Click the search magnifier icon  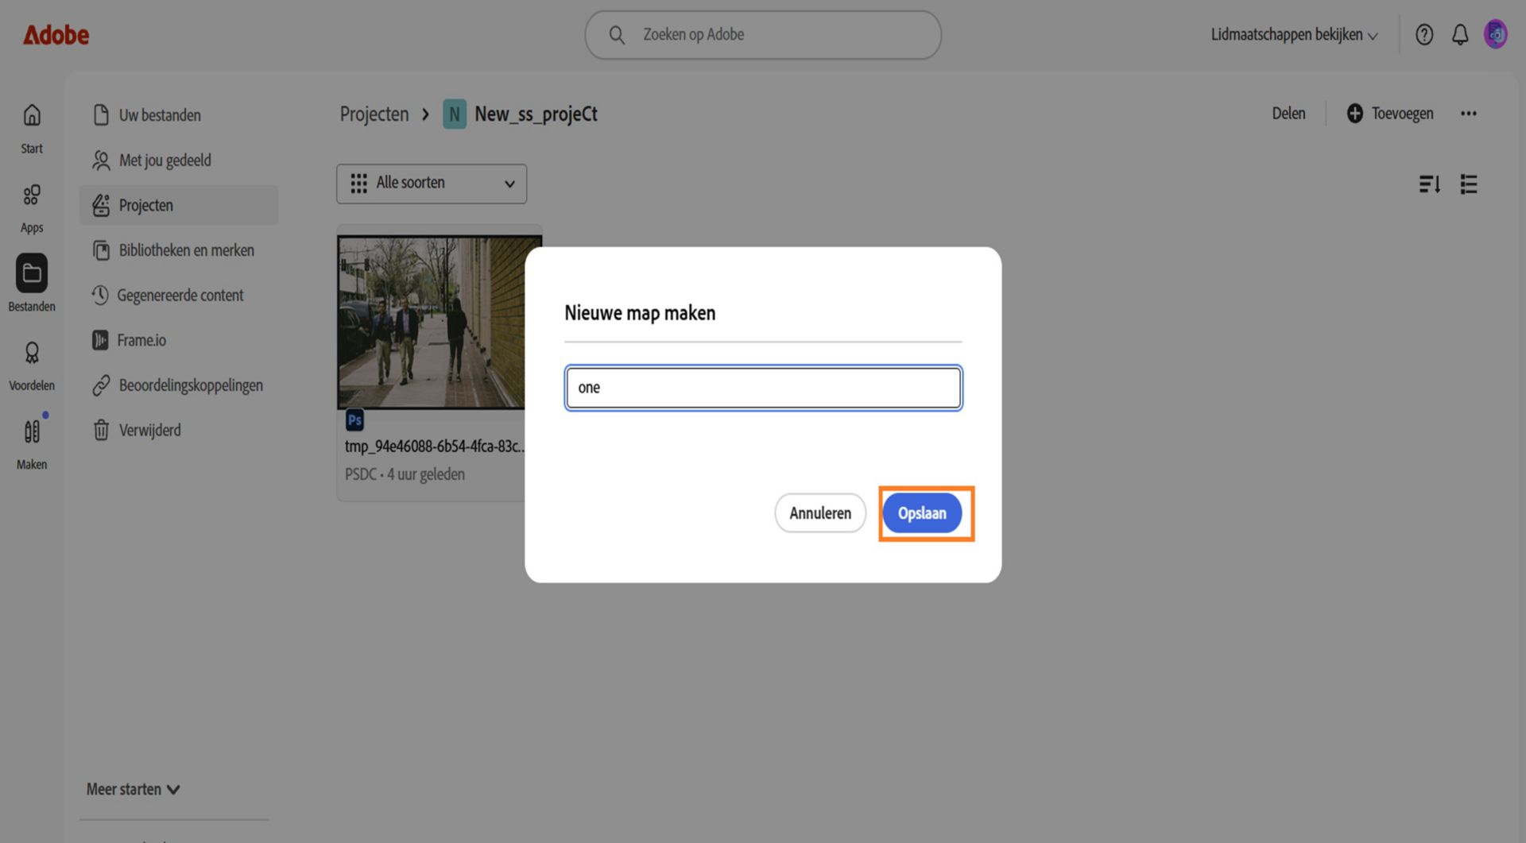[x=617, y=35]
